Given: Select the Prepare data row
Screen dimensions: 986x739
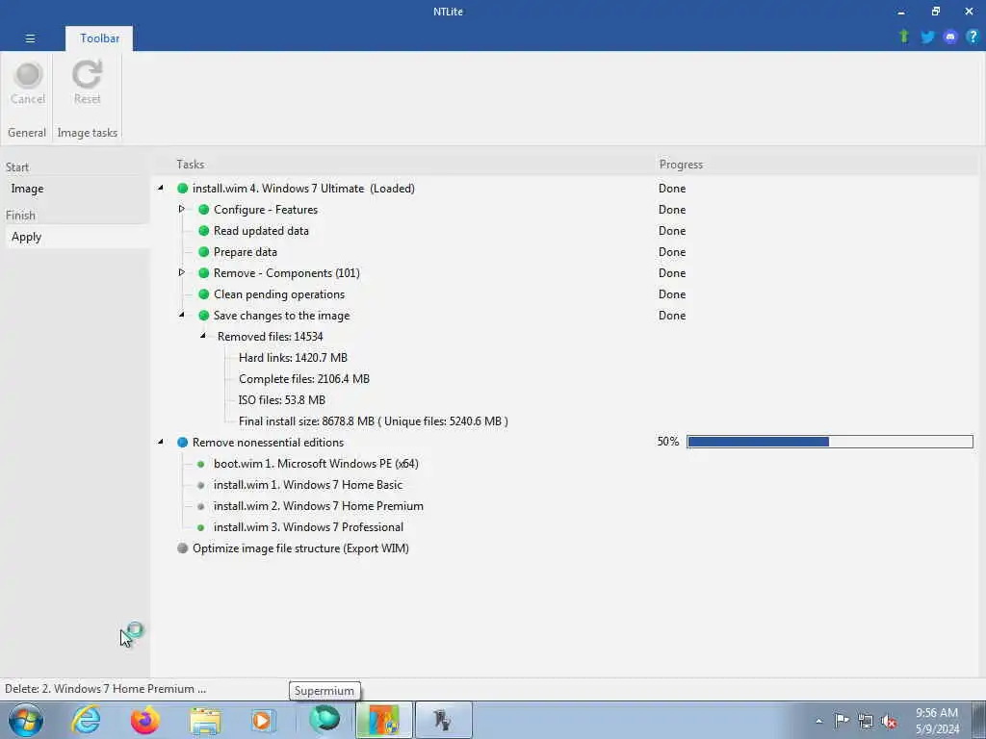Looking at the screenshot, I should pos(246,252).
